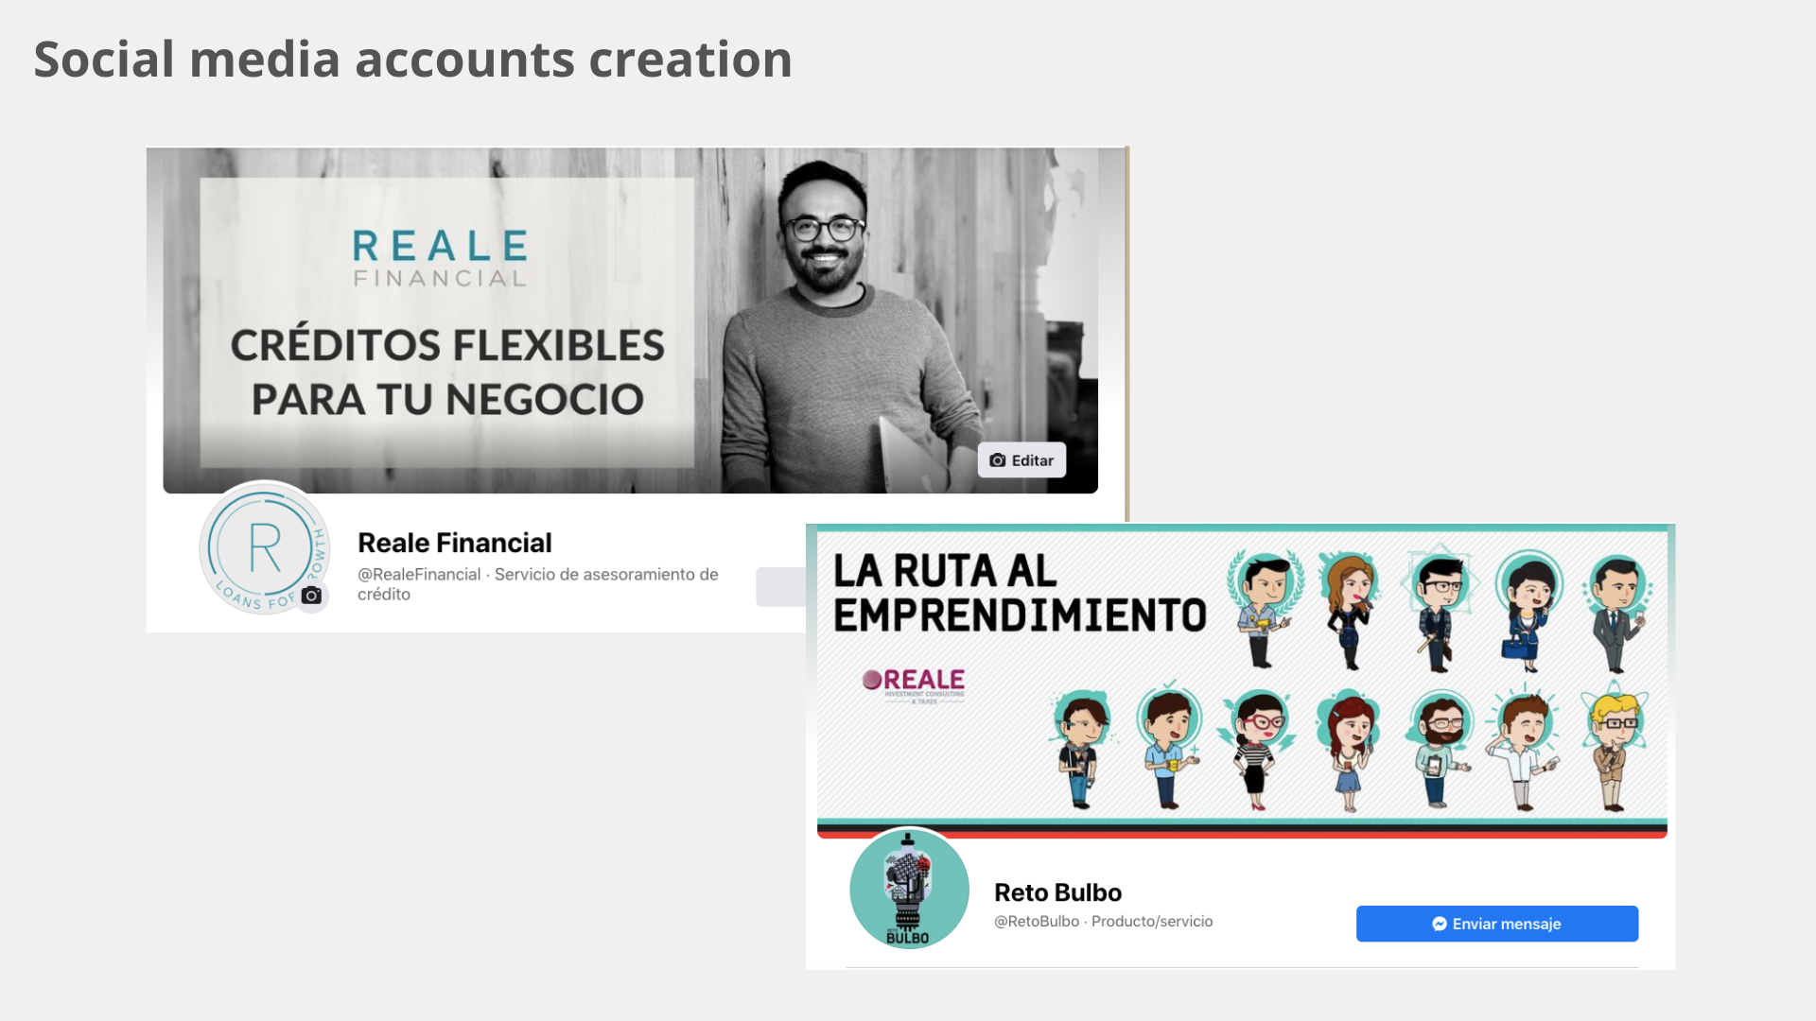Click the Messenger icon in Enviar mensaje

(1440, 924)
